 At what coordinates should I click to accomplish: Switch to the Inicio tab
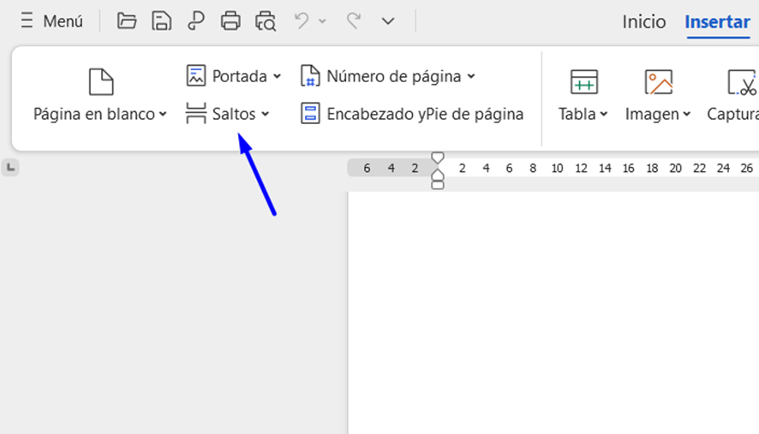(x=643, y=22)
